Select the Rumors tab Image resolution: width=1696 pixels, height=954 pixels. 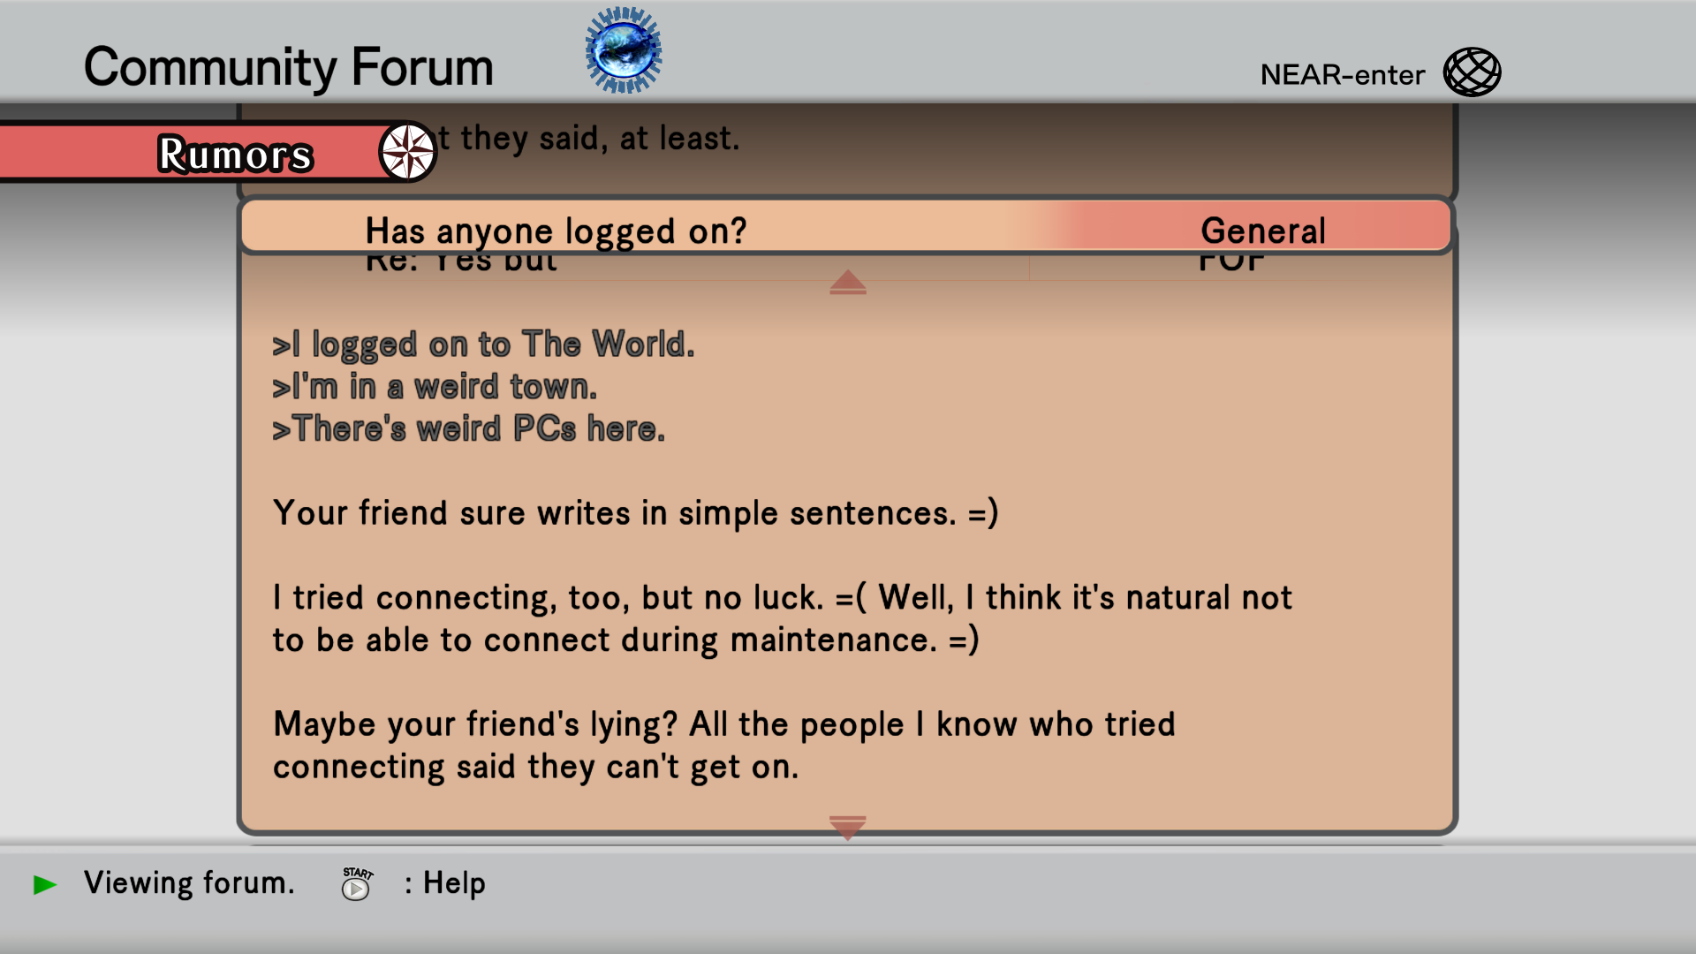point(234,155)
